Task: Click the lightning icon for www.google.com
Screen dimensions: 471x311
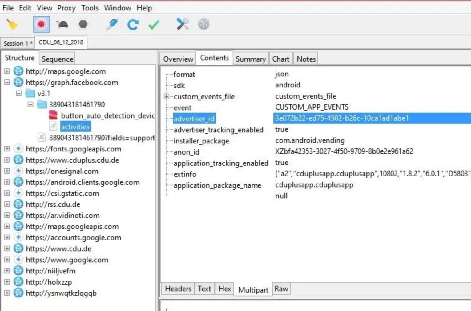Action: pyautogui.click(x=18, y=260)
